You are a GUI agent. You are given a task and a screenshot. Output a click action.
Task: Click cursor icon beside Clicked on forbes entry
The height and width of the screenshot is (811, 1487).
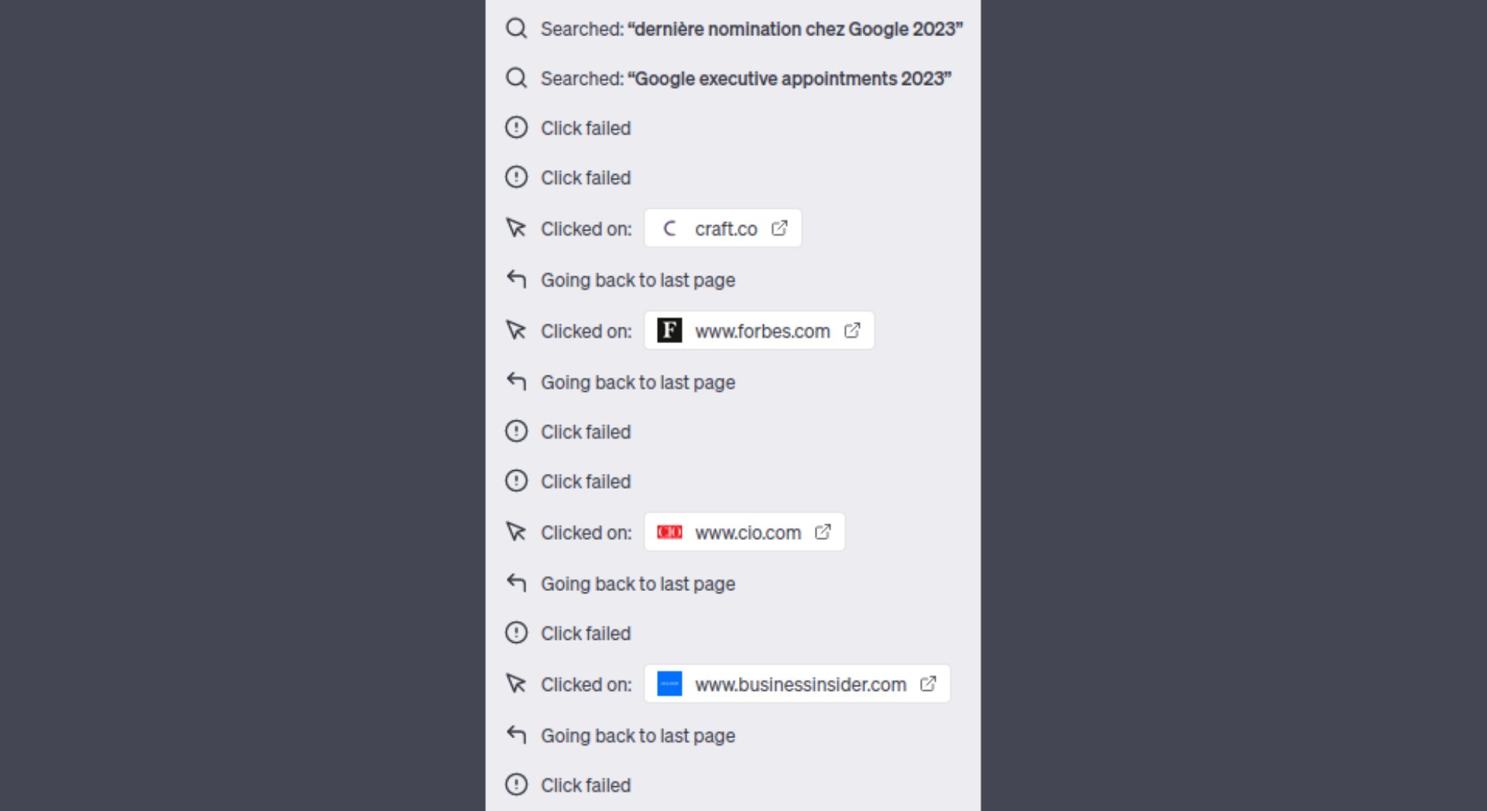pos(516,330)
